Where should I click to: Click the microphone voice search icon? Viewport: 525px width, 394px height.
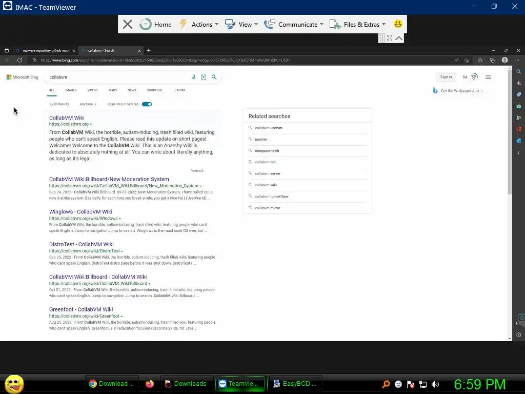pos(193,77)
